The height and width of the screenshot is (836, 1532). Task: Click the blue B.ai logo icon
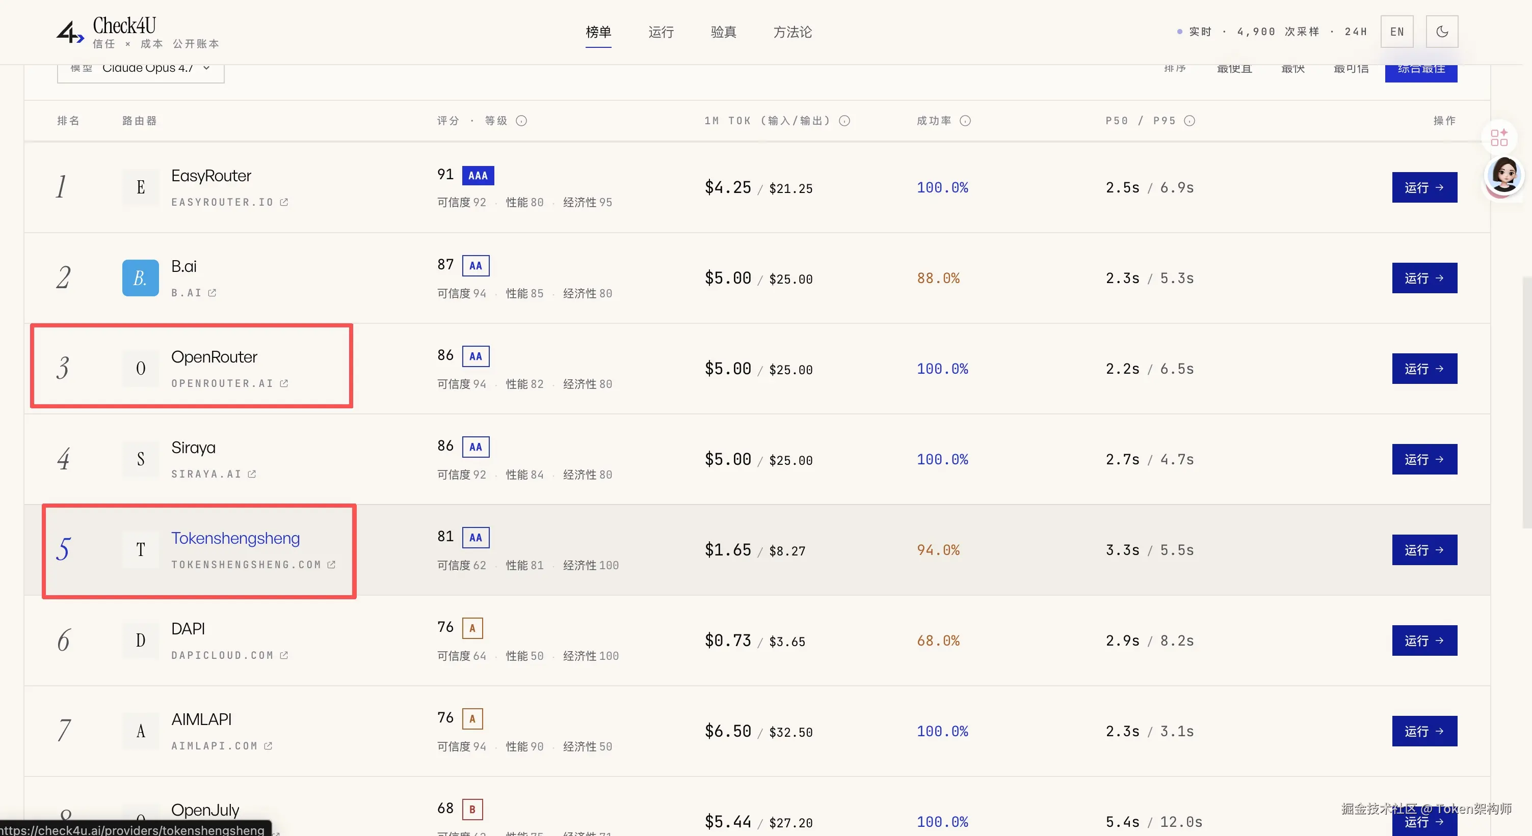pos(140,278)
